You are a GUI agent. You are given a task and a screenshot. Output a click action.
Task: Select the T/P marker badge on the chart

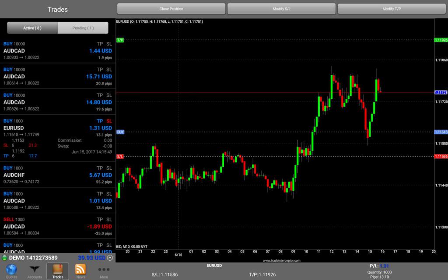(x=121, y=39)
